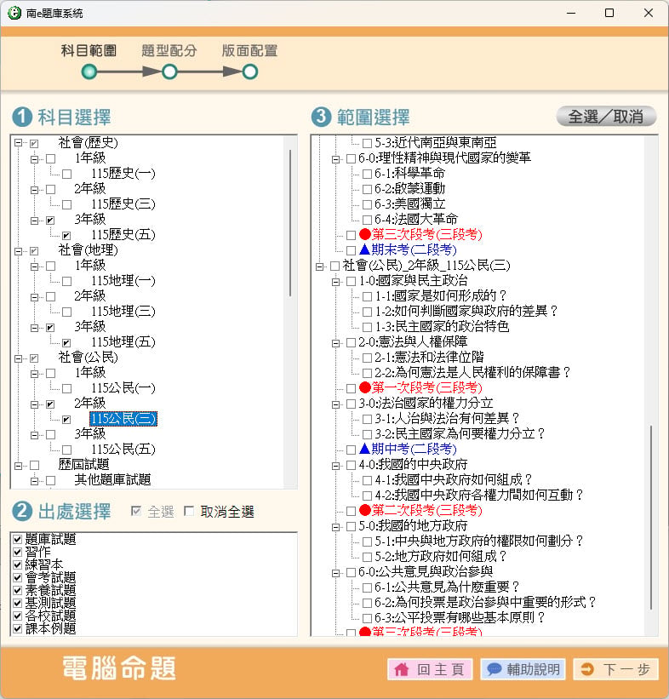Collapse the 6-0:理性精神與現代國家的變革 node
669x699 pixels.
pos(335,158)
